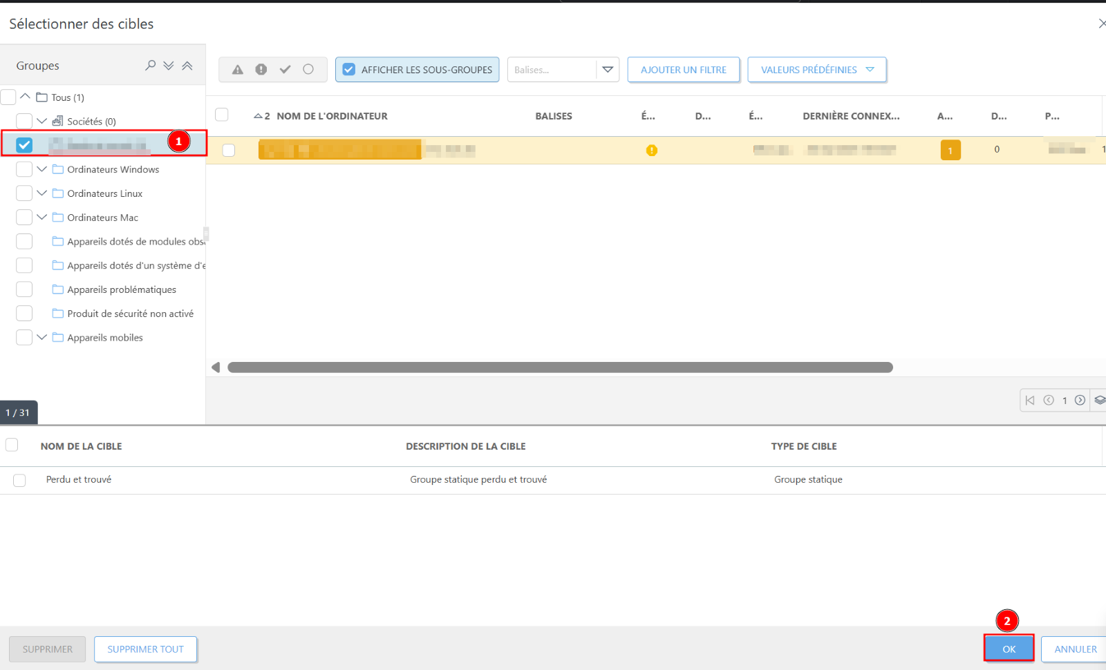The height and width of the screenshot is (670, 1106).
Task: Click the Supprimer tout button
Action: pyautogui.click(x=146, y=649)
